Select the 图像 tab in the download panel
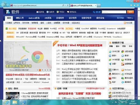Image resolution: width=140 pixels, height=105 pixels. coord(124,46)
